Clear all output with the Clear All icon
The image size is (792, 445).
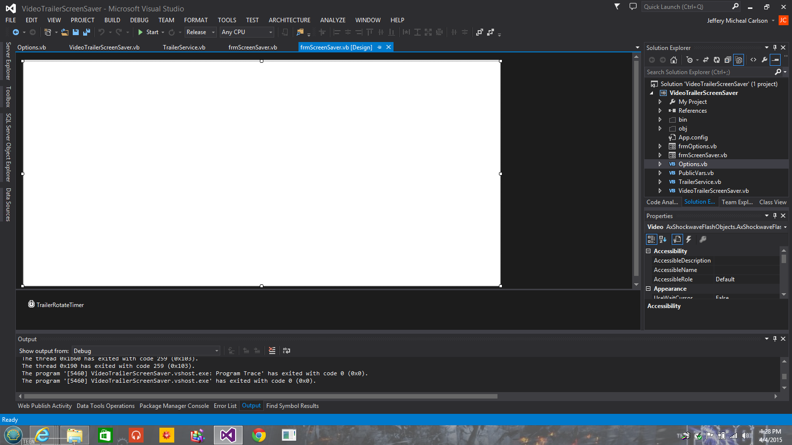click(x=272, y=351)
